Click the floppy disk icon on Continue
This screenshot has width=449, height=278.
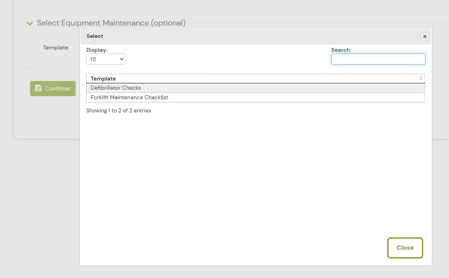click(x=39, y=88)
